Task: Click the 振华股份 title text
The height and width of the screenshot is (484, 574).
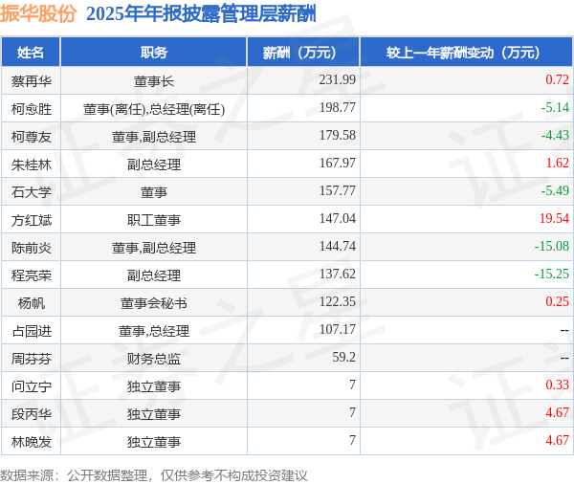Action: coord(38,14)
